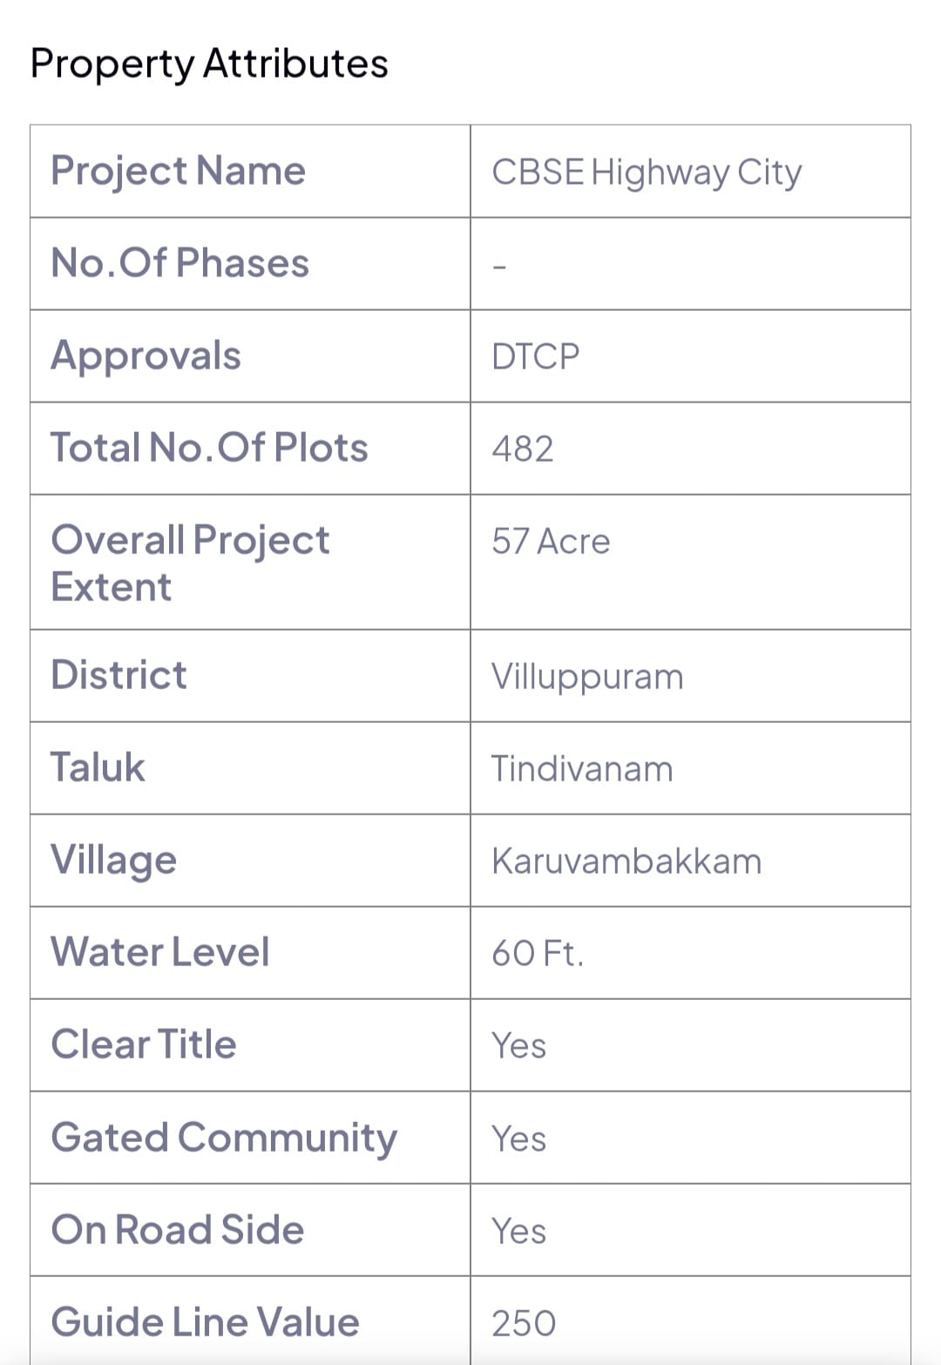The width and height of the screenshot is (941, 1365).
Task: Click the Total No.Of Plots label
Action: point(210,448)
